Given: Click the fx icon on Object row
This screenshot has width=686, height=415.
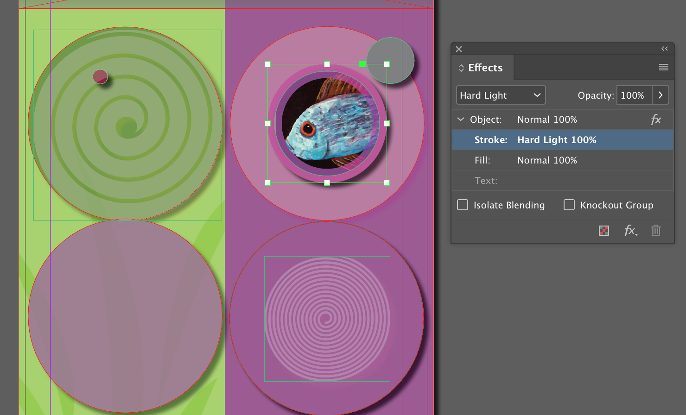Looking at the screenshot, I should [656, 119].
